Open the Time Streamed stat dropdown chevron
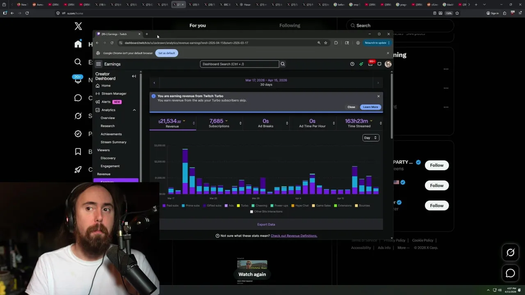The width and height of the screenshot is (525, 295). pos(371,121)
